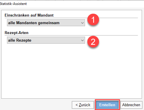Go back using the Zurück button
144x110 pixels.
point(83,105)
